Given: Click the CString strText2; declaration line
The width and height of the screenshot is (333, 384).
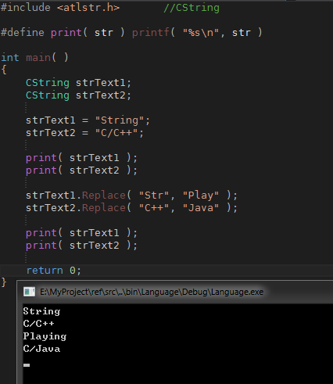Looking at the screenshot, I should (x=78, y=95).
